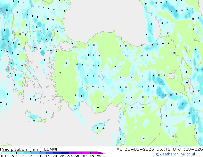Click the 2 to 5 mm legend swatch
Image resolution: width=203 pixels, height=157 pixels.
[x=28, y=153]
